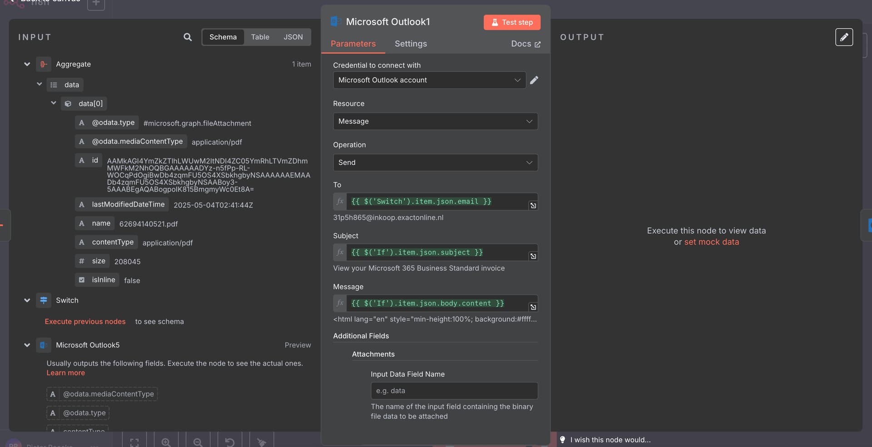Screen dimensions: 872x447
Task: Click the Microsoft Outlook1 node title
Action: (x=388, y=22)
